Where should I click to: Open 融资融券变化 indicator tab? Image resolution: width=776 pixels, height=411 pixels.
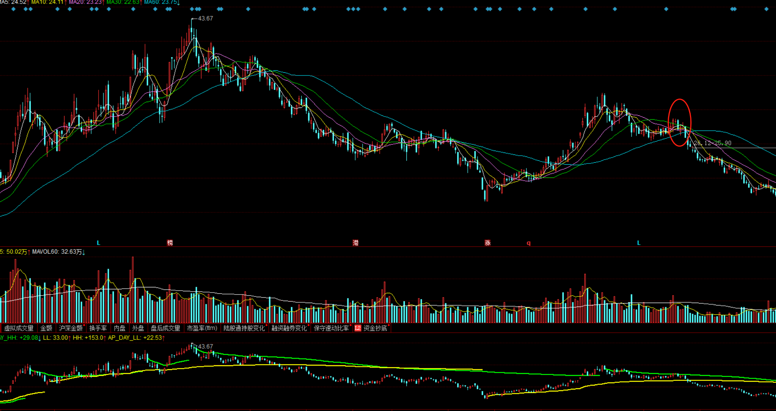pos(289,328)
